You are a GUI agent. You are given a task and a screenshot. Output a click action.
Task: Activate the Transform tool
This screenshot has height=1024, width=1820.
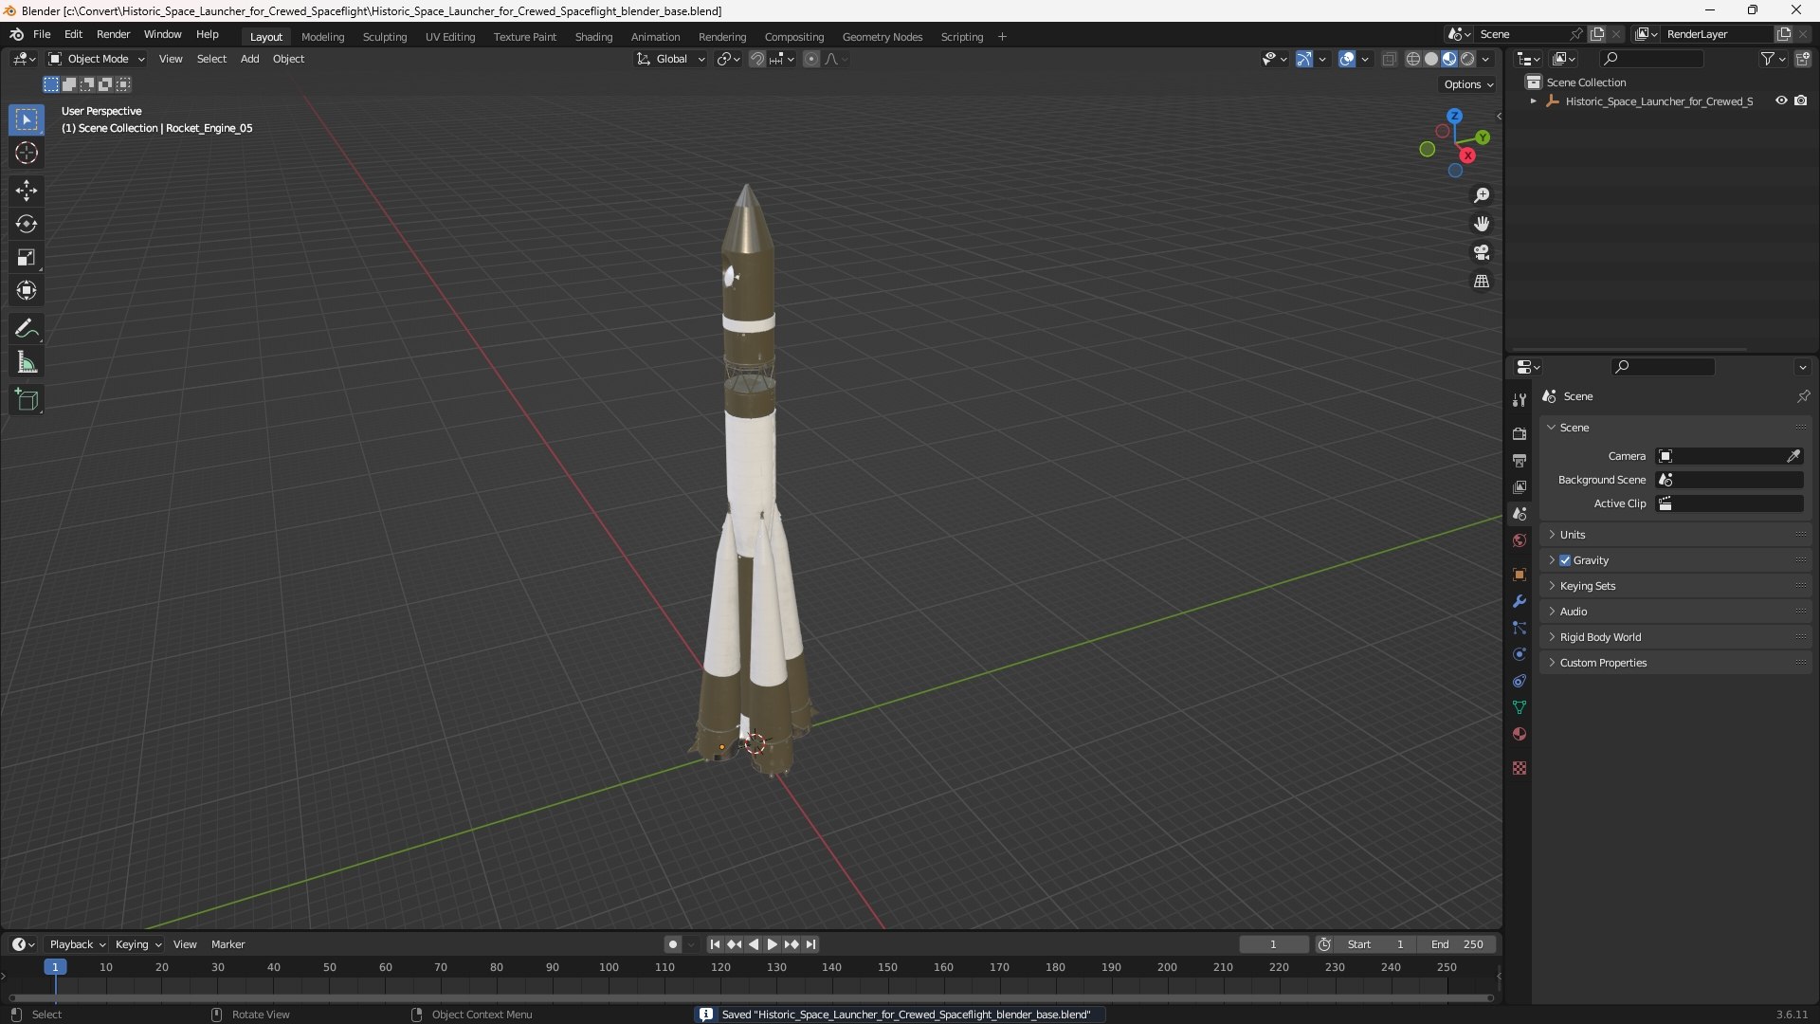(27, 290)
